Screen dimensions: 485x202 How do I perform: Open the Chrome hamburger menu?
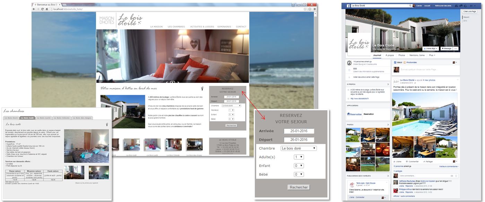314,9
